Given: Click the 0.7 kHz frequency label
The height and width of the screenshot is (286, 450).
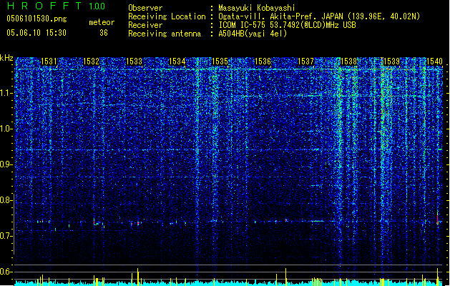Looking at the screenshot, I should [6, 236].
